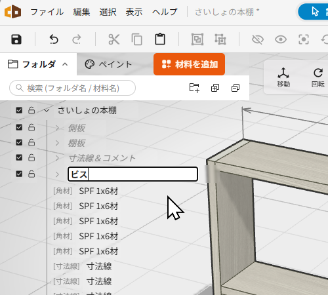
Task: Open the 編集 menu
Action: pos(81,12)
